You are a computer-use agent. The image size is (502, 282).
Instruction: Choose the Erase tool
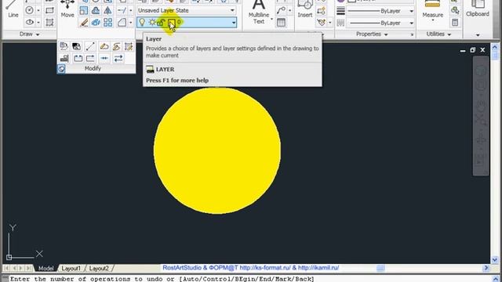(x=84, y=23)
